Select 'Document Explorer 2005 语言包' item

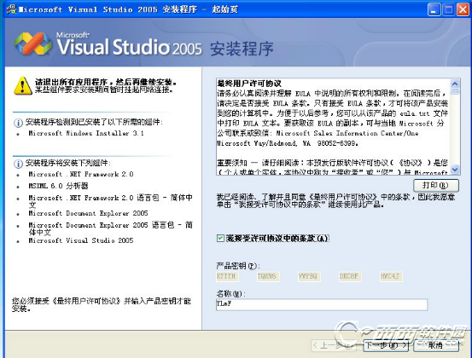click(110, 228)
